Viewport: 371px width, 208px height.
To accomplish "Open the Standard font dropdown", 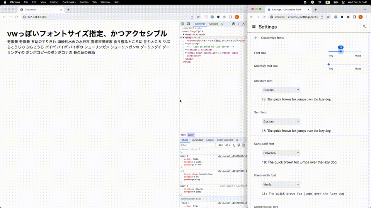I will tap(281, 90).
